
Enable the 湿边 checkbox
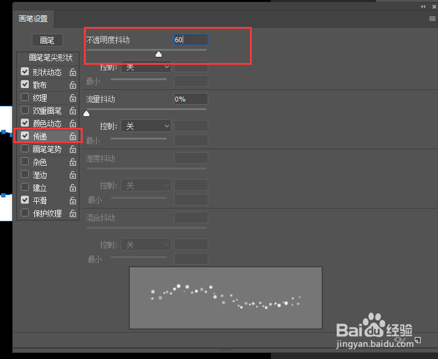[x=25, y=174]
